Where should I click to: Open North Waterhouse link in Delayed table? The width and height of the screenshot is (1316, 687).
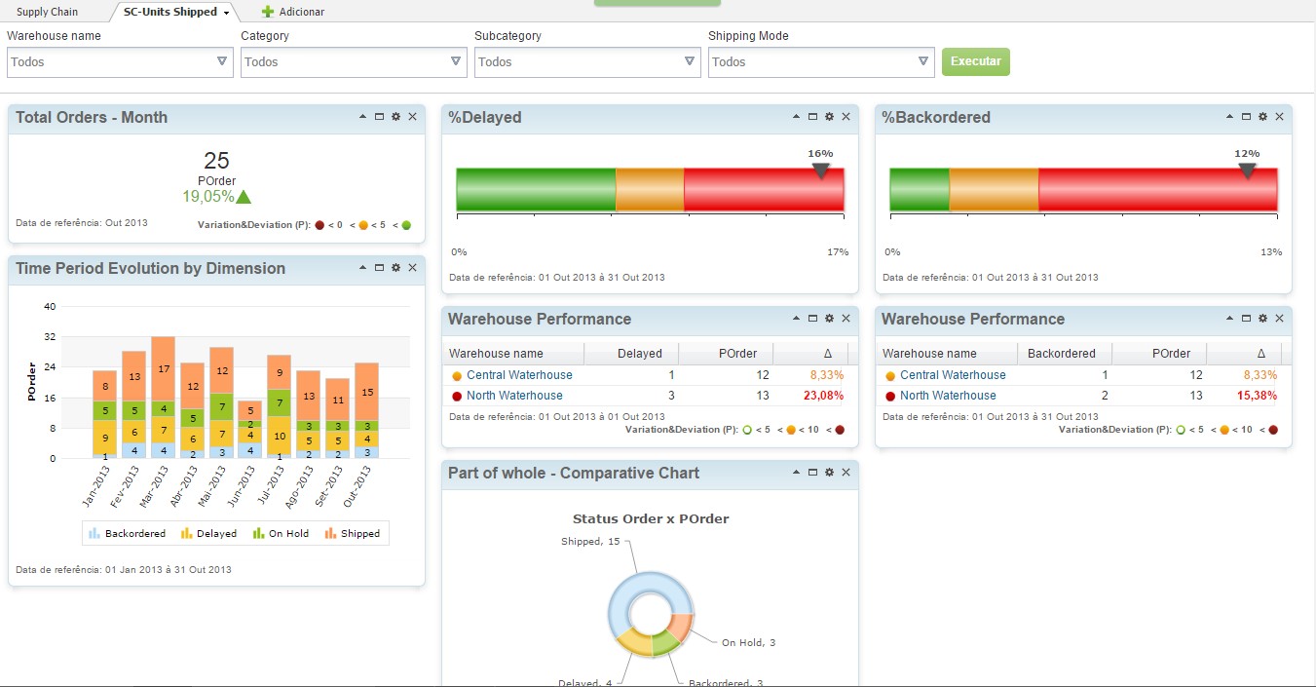pos(514,396)
